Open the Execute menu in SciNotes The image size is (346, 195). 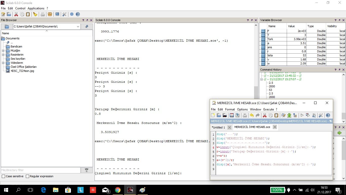click(268, 109)
